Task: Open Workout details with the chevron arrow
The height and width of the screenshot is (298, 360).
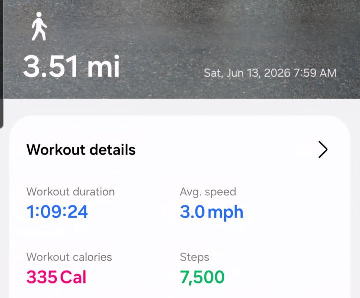Action: pyautogui.click(x=323, y=149)
